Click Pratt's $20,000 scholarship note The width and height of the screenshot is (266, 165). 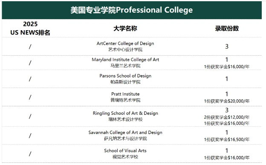tap(227, 101)
